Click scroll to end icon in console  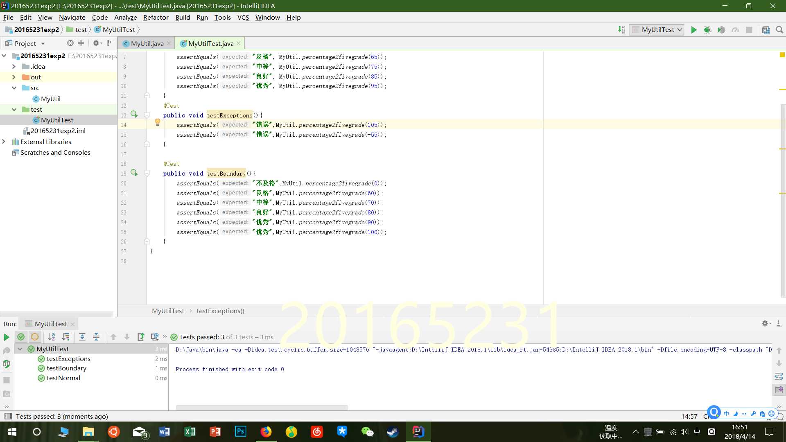pos(779,390)
